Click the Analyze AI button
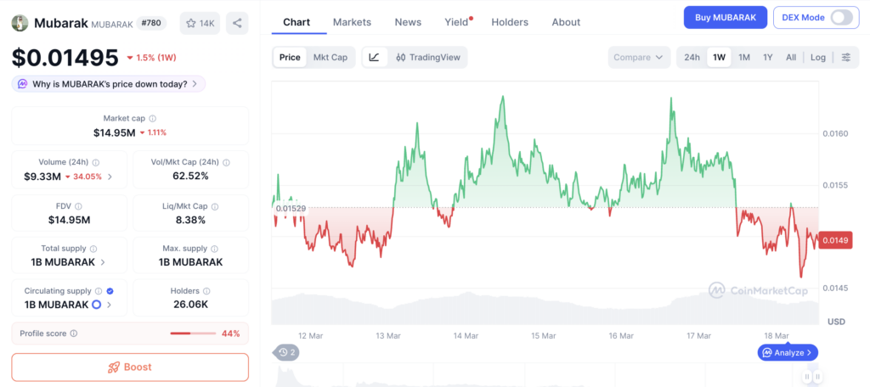The width and height of the screenshot is (870, 387). click(x=788, y=352)
